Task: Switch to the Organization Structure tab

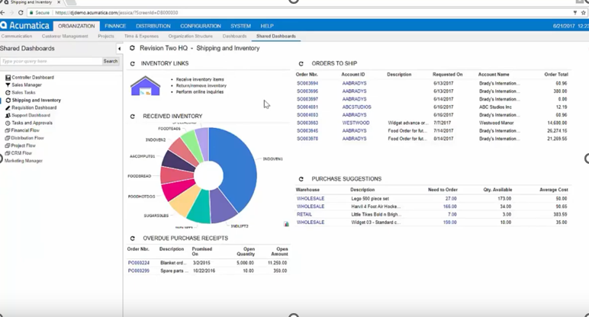Action: point(191,36)
